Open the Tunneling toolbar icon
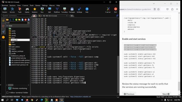 (x=65, y=10)
